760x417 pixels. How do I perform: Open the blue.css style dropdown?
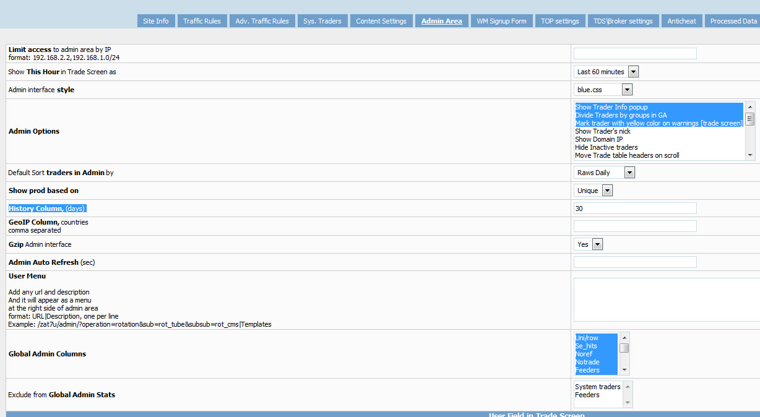603,90
